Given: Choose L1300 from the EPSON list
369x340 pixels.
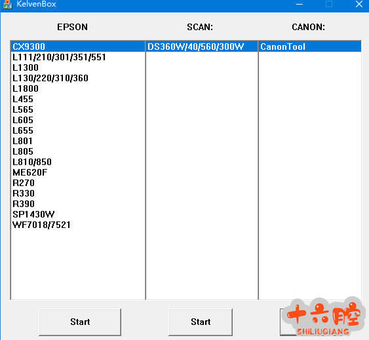Looking at the screenshot, I should [78, 67].
